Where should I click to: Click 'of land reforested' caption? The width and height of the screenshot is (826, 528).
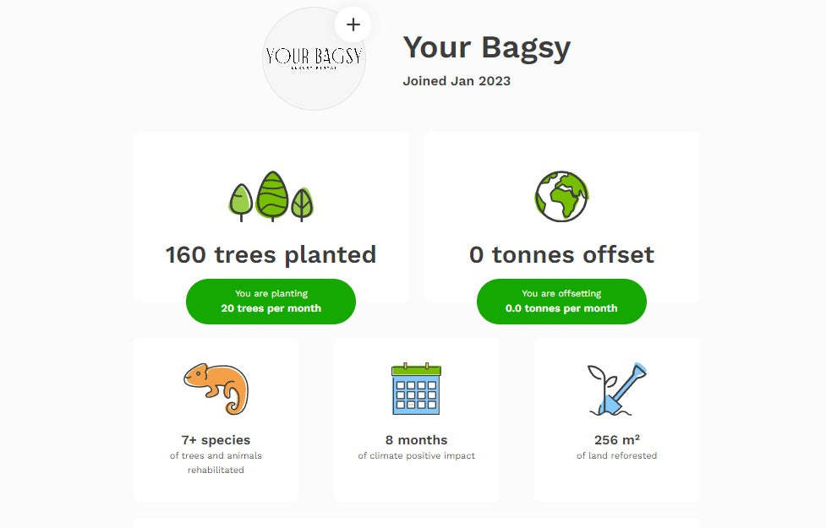pyautogui.click(x=616, y=455)
